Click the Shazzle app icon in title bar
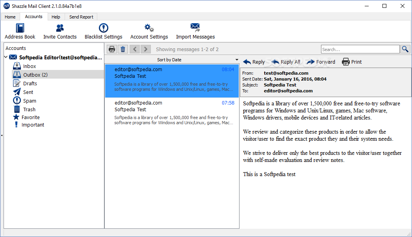This screenshot has height=237, width=412. (7, 6)
